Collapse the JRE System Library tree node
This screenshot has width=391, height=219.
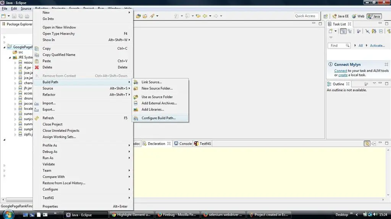[10, 57]
